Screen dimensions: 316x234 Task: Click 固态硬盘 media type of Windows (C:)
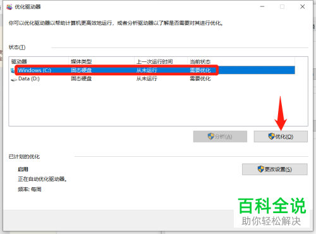click(81, 70)
